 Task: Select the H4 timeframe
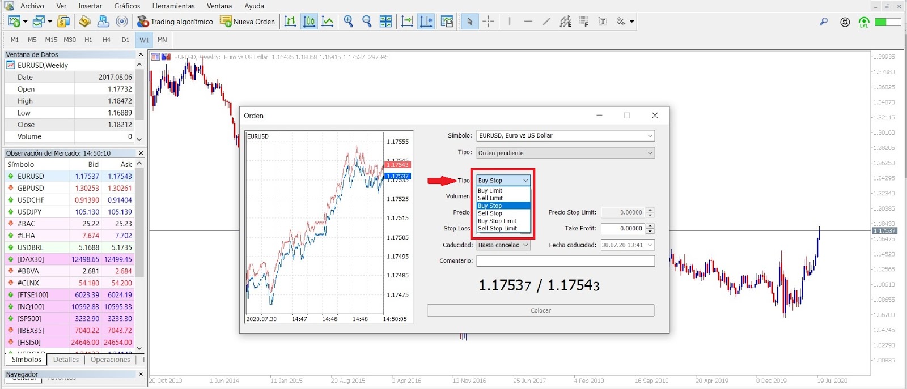click(x=106, y=40)
